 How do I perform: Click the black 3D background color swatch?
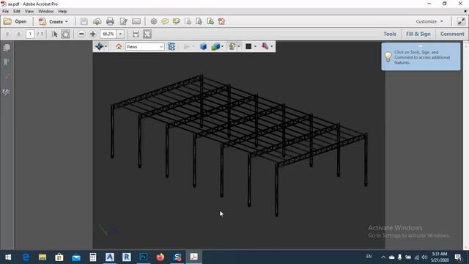click(x=248, y=47)
